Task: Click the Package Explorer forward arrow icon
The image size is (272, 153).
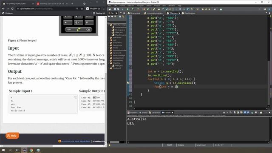Action: pos(112,17)
